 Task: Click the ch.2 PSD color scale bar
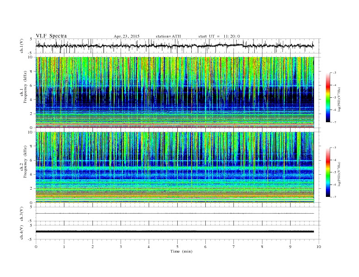[x=328, y=172]
